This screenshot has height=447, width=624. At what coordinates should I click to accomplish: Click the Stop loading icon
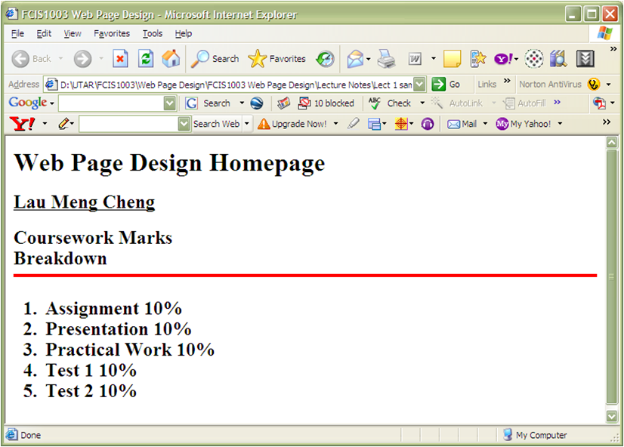click(x=120, y=59)
